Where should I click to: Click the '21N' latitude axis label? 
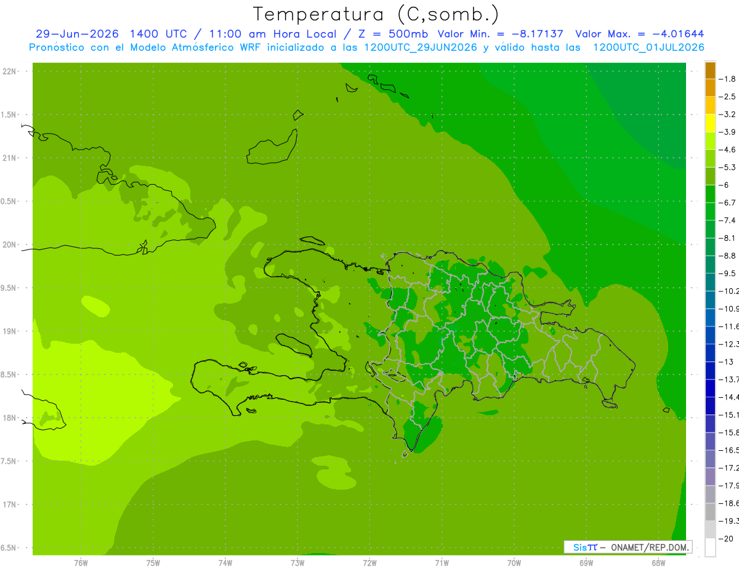coord(10,158)
